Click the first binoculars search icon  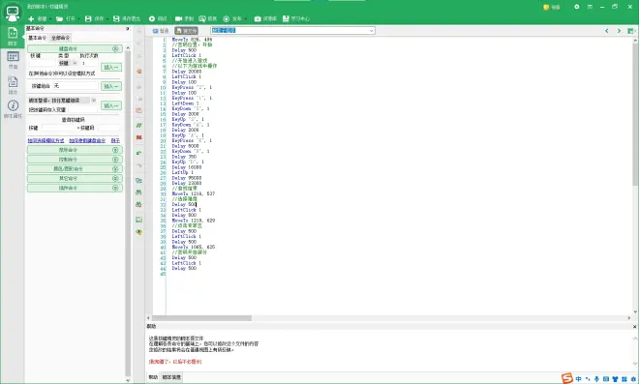(139, 192)
